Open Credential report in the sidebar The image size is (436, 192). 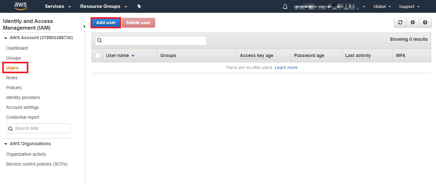pos(23,117)
